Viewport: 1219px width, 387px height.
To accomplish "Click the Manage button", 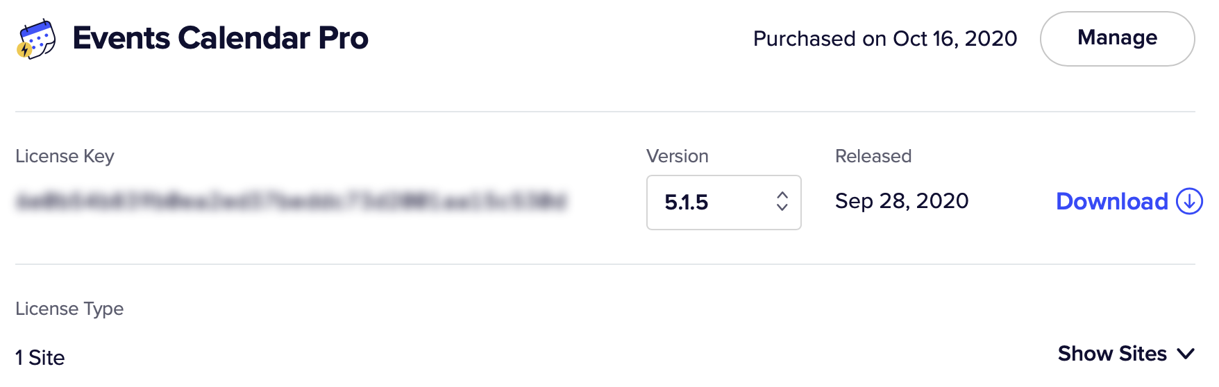I will click(1117, 39).
